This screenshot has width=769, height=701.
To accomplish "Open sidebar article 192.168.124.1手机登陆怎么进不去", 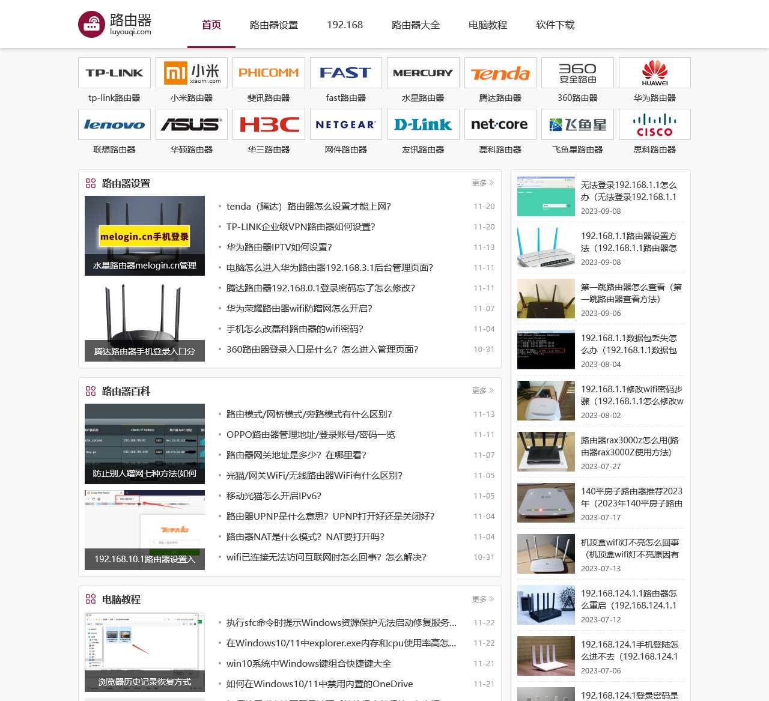I will click(630, 651).
